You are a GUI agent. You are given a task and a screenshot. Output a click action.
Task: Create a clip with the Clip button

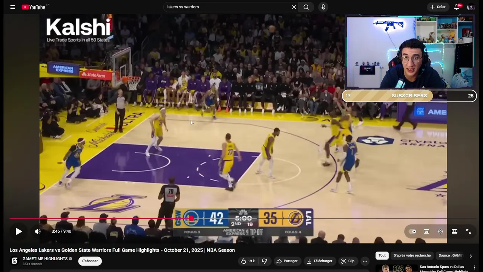point(348,261)
